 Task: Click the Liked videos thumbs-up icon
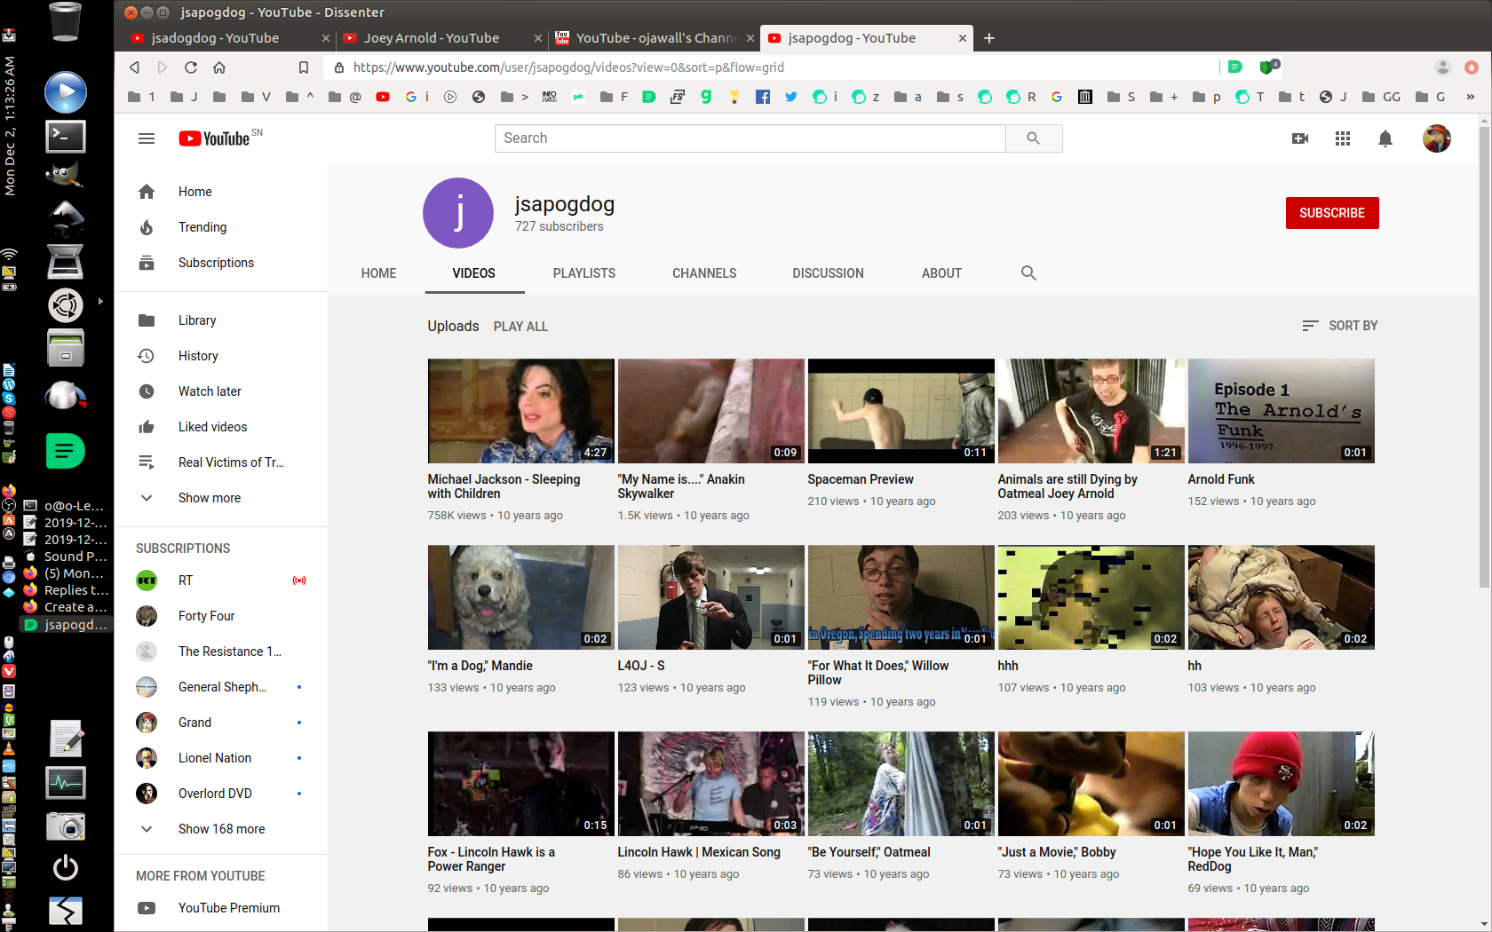[x=147, y=427]
